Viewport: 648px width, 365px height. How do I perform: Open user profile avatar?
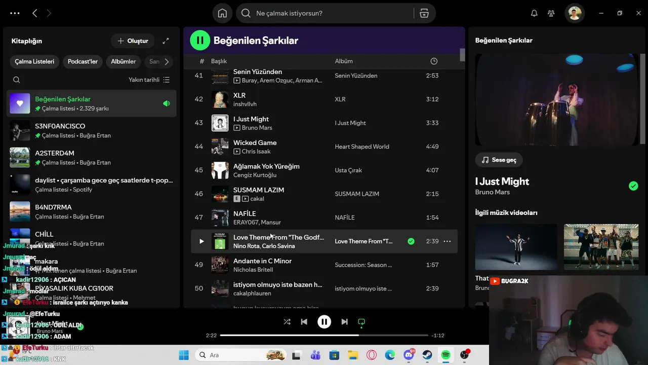(x=575, y=13)
